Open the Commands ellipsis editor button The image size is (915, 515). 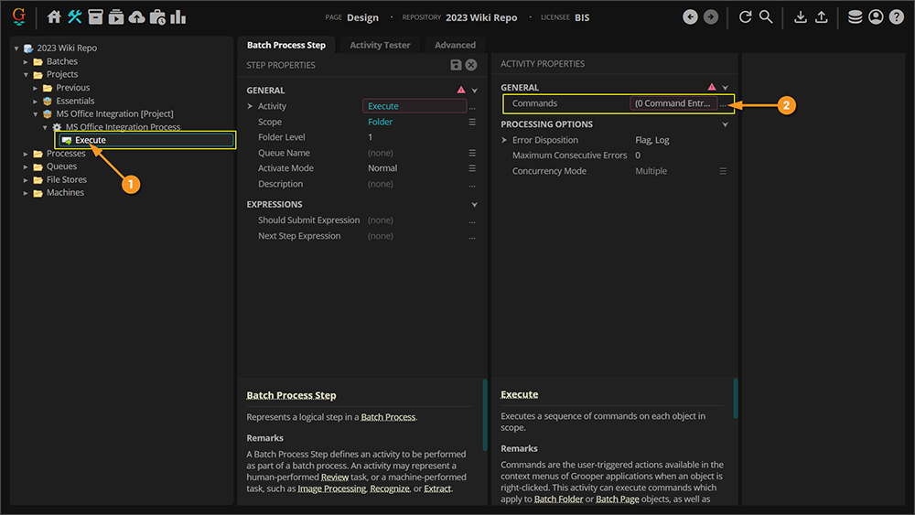723,103
